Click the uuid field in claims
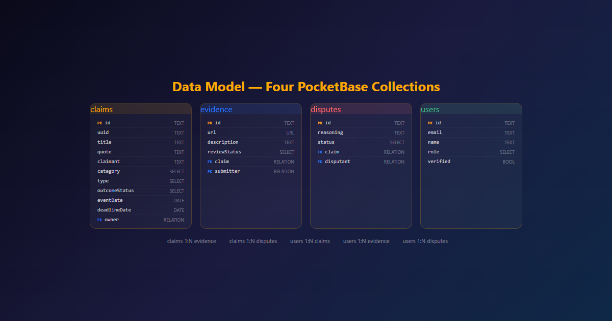The width and height of the screenshot is (612, 321). pyautogui.click(x=141, y=132)
